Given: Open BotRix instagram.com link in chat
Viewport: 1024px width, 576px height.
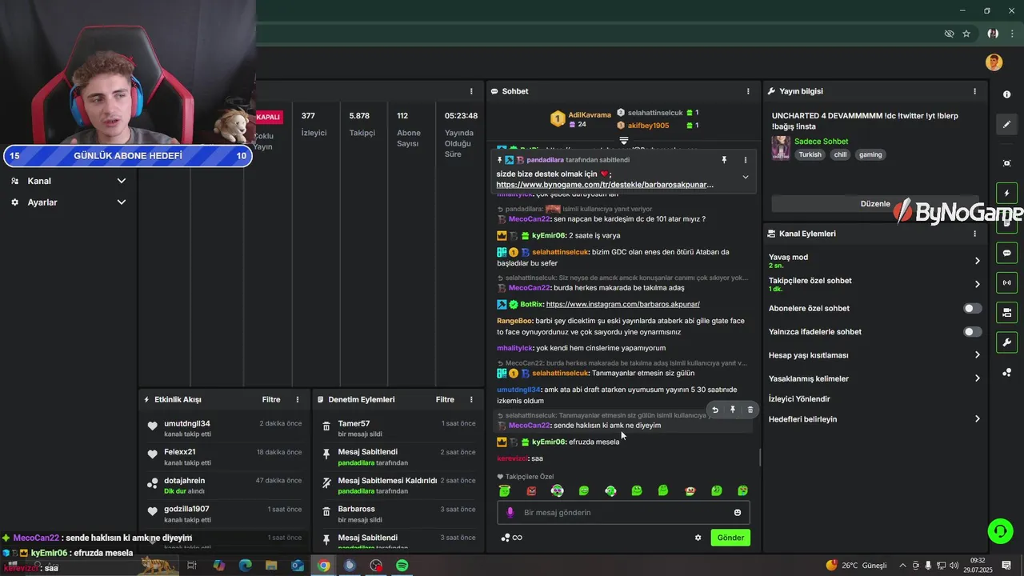Looking at the screenshot, I should tap(622, 304).
